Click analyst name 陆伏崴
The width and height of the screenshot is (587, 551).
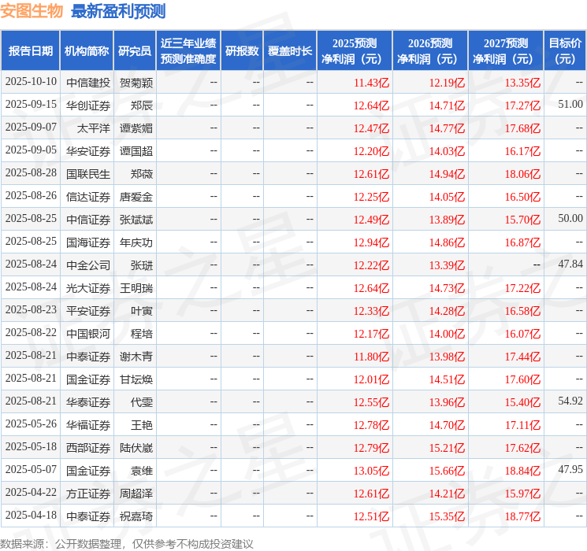pos(136,448)
